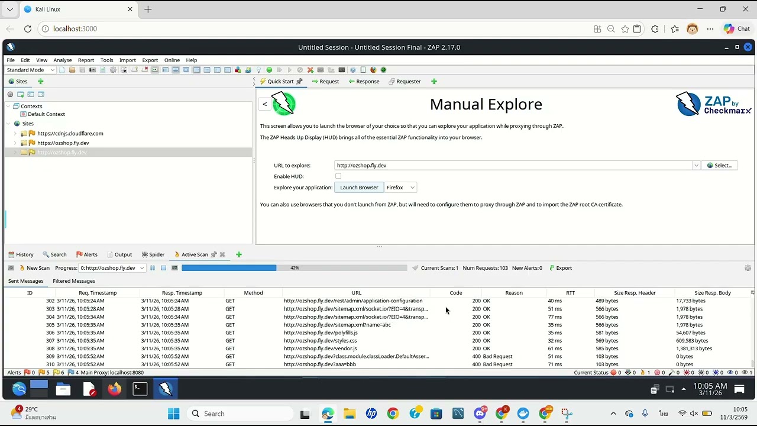The width and height of the screenshot is (757, 426).
Task: Open the HP app in Windows taskbar
Action: coord(371,414)
